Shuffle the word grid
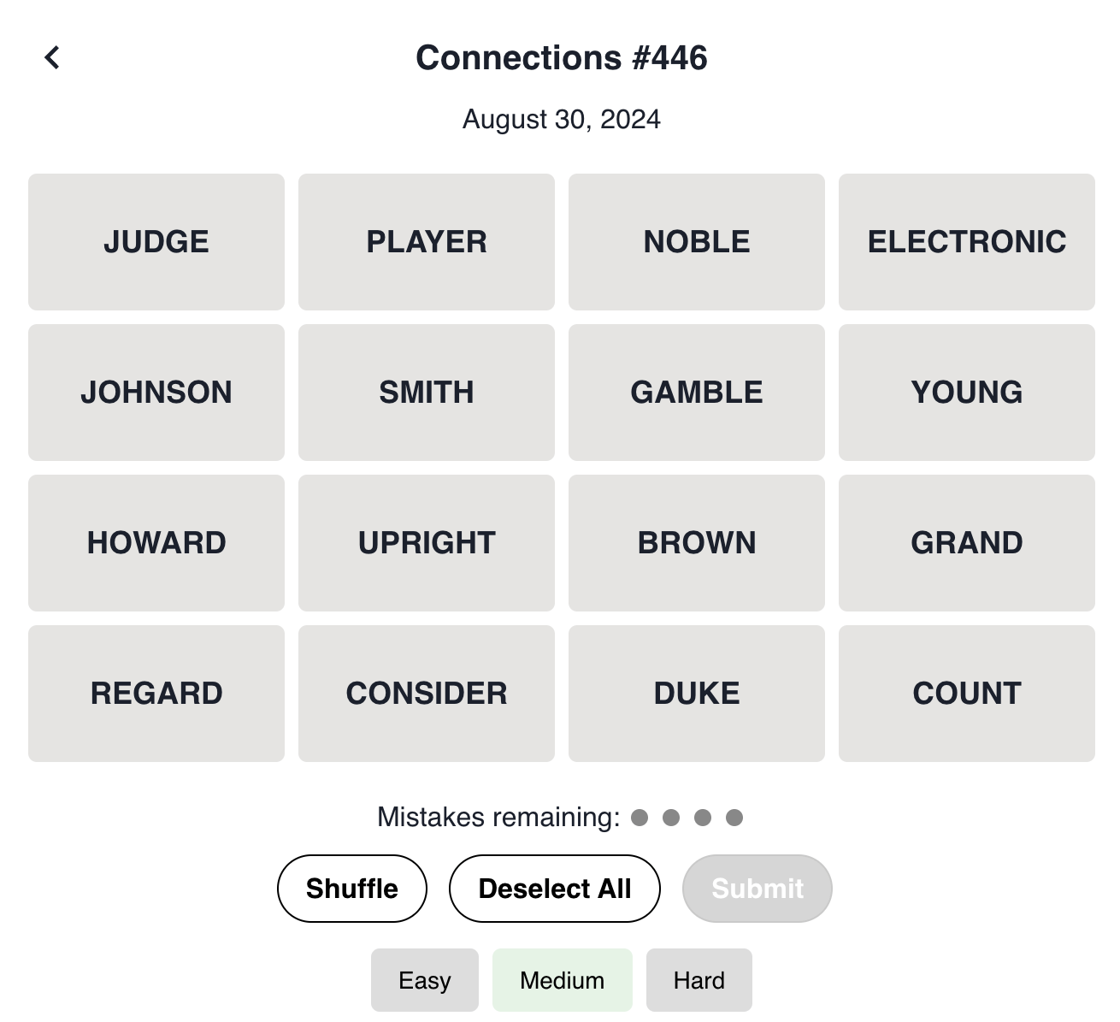This screenshot has width=1120, height=1022. (351, 888)
